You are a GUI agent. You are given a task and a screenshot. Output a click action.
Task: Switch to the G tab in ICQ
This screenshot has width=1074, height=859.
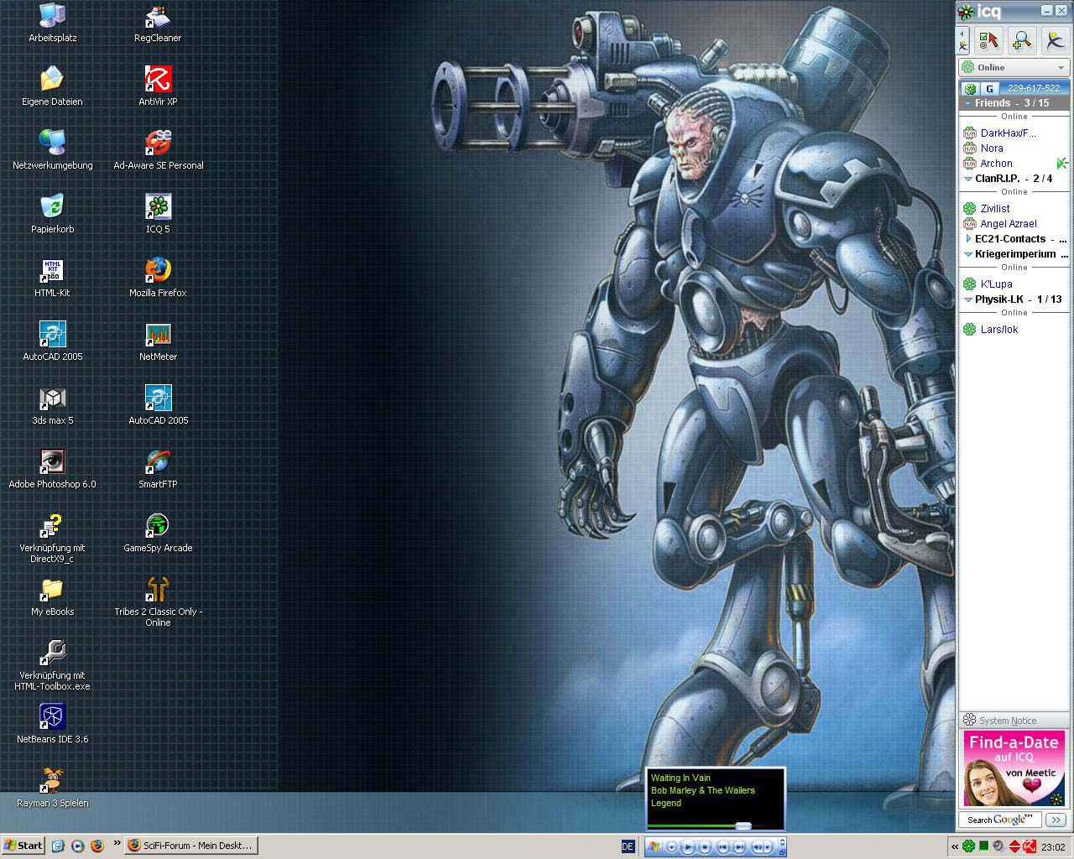tap(989, 88)
